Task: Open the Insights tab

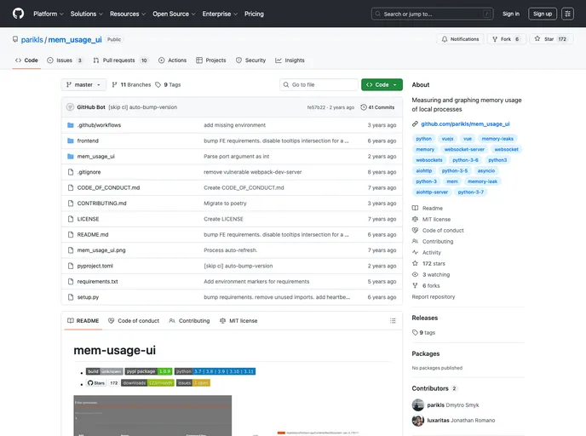Action: pos(290,60)
